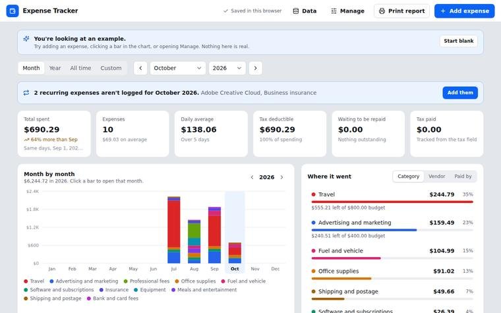Click the Travel category red dot
501x313 pixels.
tap(313, 194)
